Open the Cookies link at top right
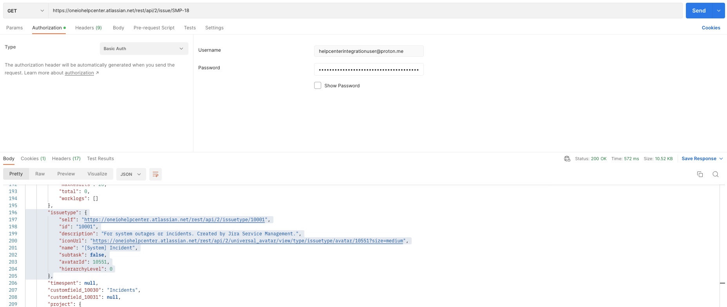 click(711, 28)
